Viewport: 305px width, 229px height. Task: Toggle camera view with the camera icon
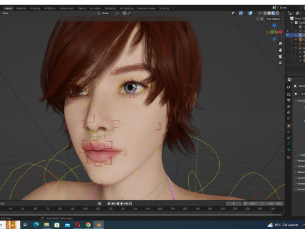(x=280, y=57)
